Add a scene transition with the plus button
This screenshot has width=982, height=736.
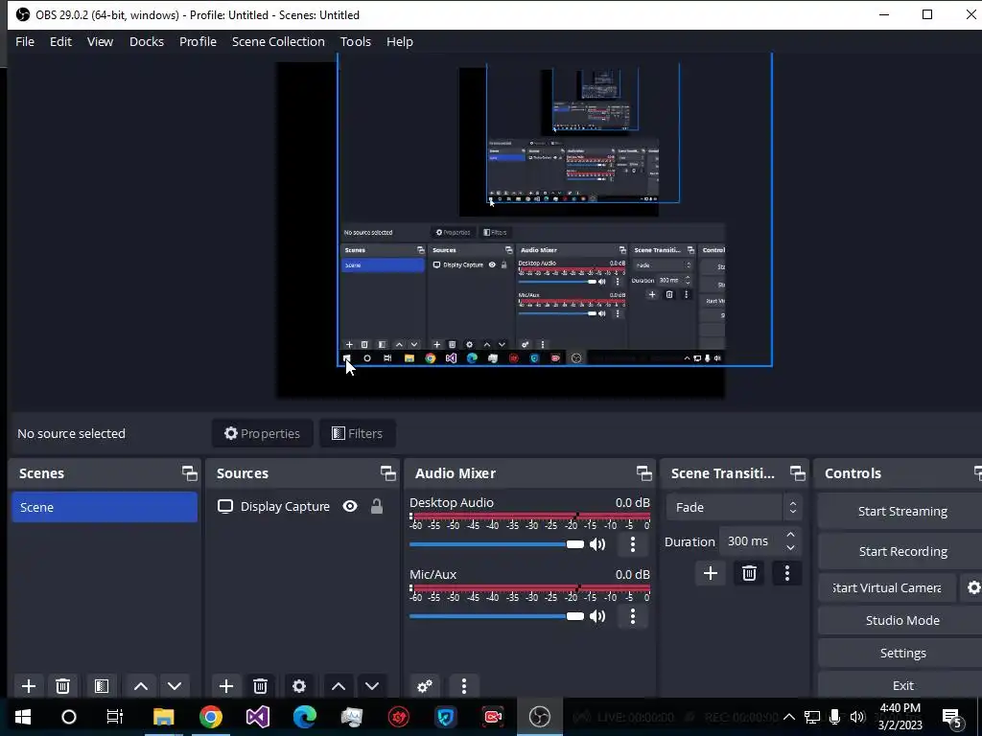coord(711,573)
